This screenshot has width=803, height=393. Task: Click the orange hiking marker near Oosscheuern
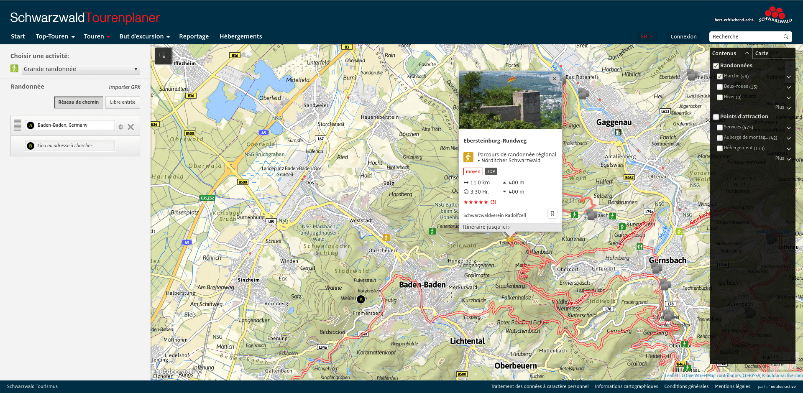coord(386,237)
